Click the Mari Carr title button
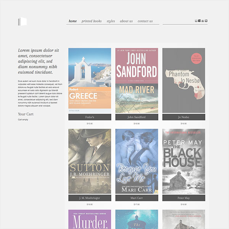Screen dimensions: 229x229 point(137,198)
